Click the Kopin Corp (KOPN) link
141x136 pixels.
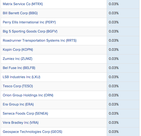(18, 50)
